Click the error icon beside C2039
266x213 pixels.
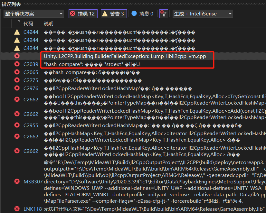17,64
